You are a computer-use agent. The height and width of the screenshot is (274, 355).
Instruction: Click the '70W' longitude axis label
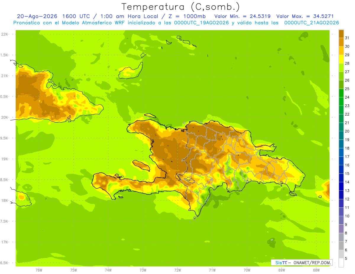click(247, 270)
